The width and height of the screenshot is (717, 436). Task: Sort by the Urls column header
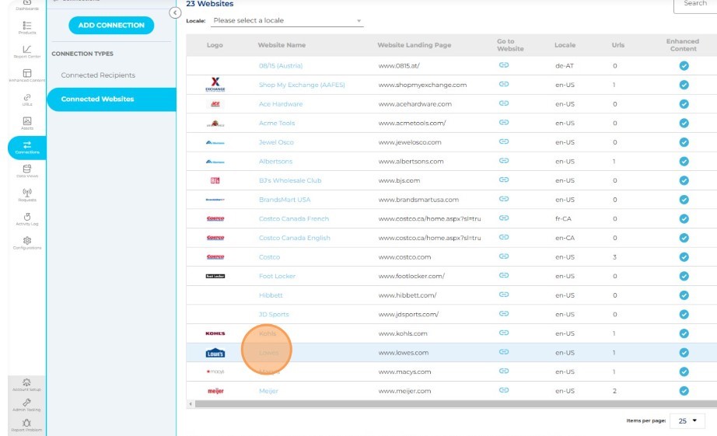617,45
